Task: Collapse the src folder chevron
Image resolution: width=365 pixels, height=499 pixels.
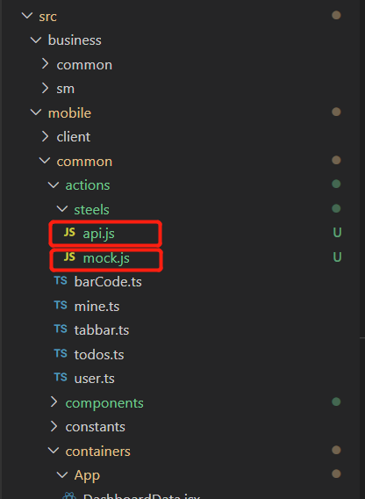Action: [26, 16]
